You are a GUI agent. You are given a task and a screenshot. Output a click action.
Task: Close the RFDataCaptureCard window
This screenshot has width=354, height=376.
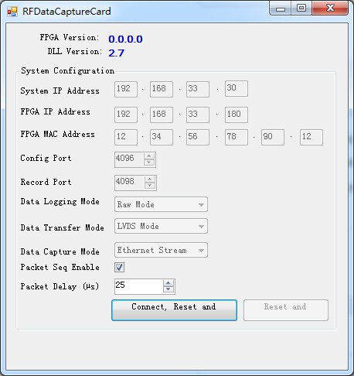[x=330, y=9]
